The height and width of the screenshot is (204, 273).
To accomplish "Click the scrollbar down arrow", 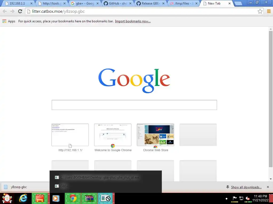I will coord(271,179).
